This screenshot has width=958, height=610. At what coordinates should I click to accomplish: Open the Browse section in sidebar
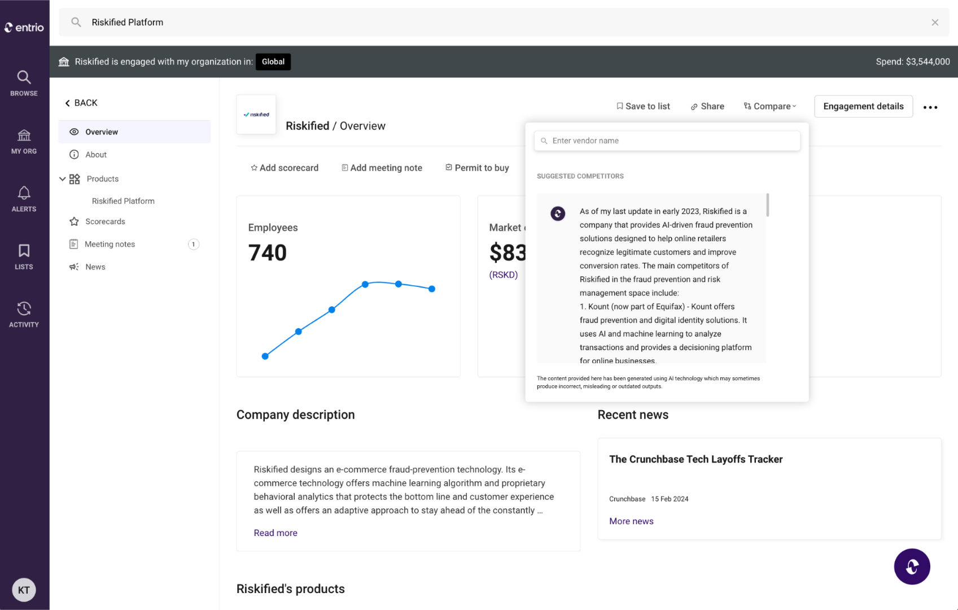[24, 83]
